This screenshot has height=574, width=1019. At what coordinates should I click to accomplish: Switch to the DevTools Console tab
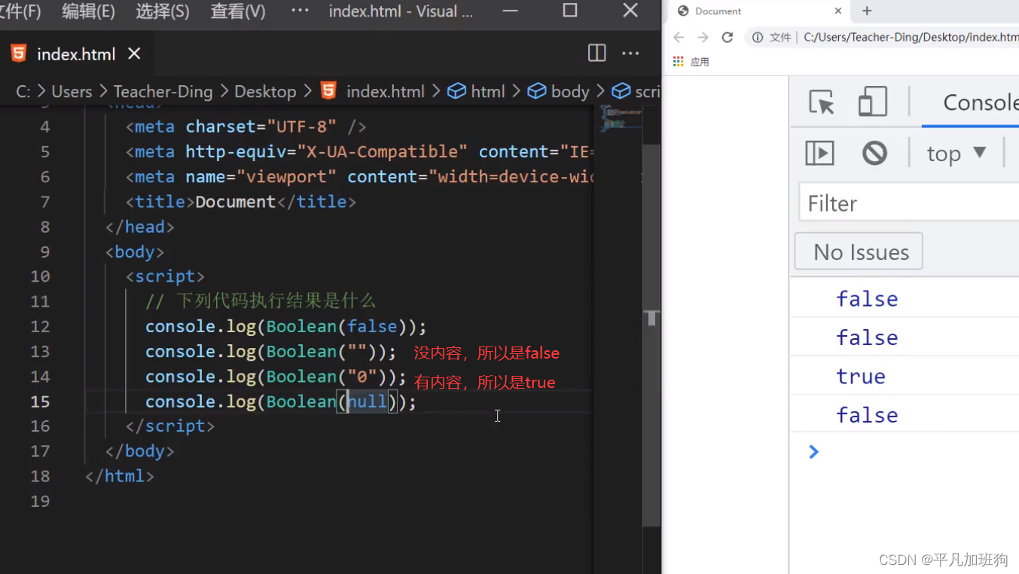[x=980, y=102]
